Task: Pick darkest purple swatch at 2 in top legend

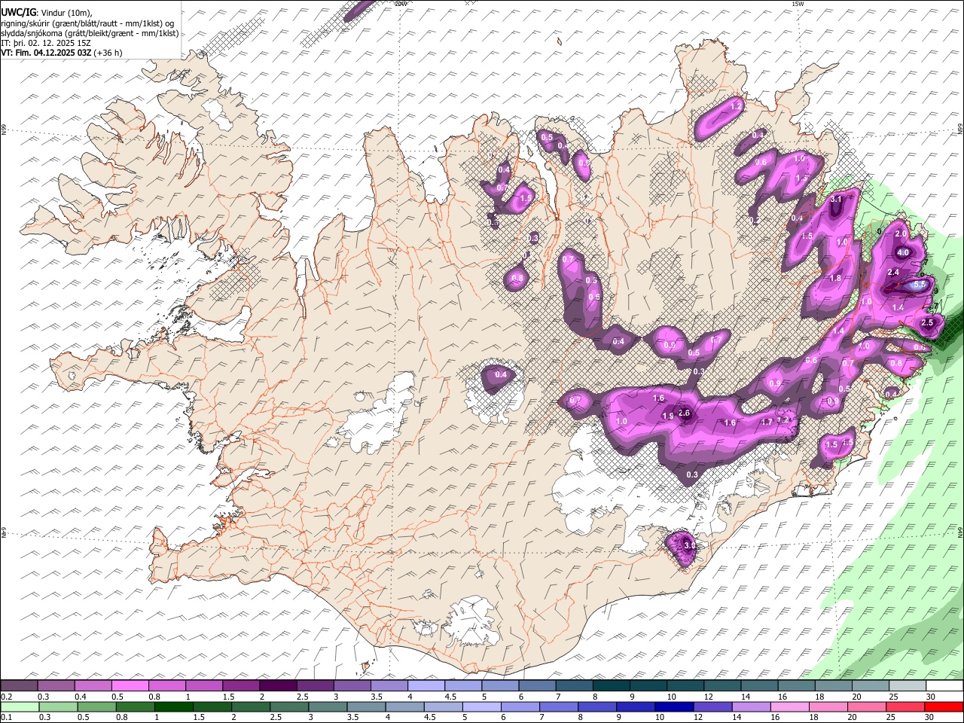Action: pos(277,685)
